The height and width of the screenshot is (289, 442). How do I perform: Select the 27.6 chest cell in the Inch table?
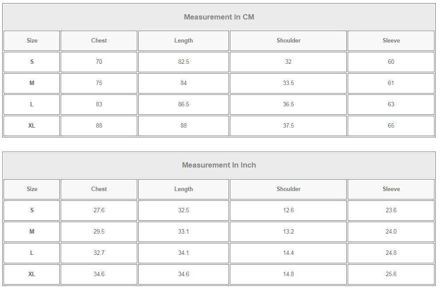click(x=99, y=211)
